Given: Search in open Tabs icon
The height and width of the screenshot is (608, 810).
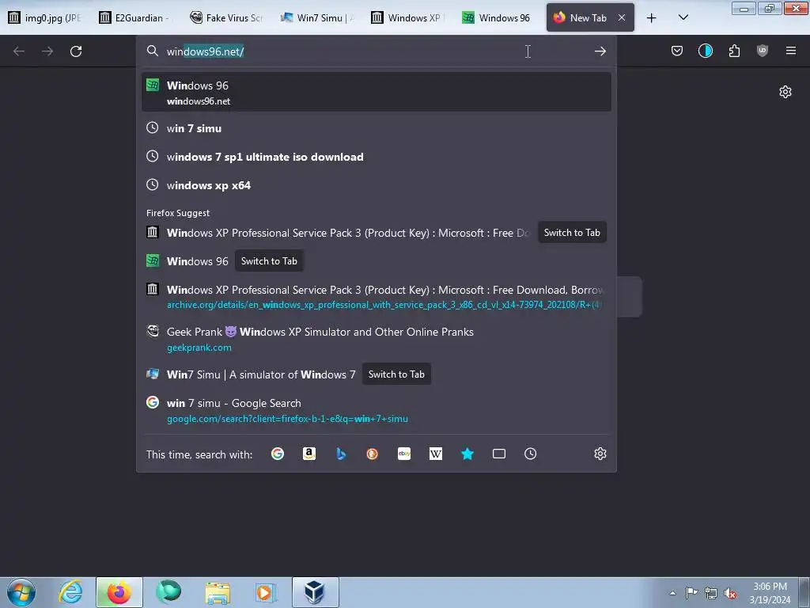Looking at the screenshot, I should [x=499, y=454].
